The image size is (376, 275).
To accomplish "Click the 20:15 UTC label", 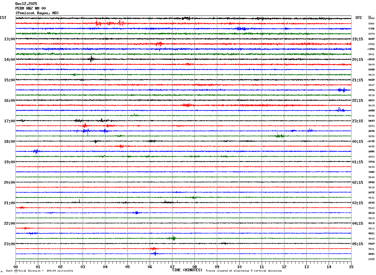I will point(358,60).
